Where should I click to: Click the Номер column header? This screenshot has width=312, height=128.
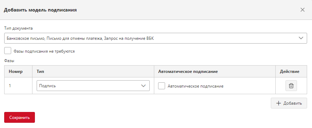[16, 71]
